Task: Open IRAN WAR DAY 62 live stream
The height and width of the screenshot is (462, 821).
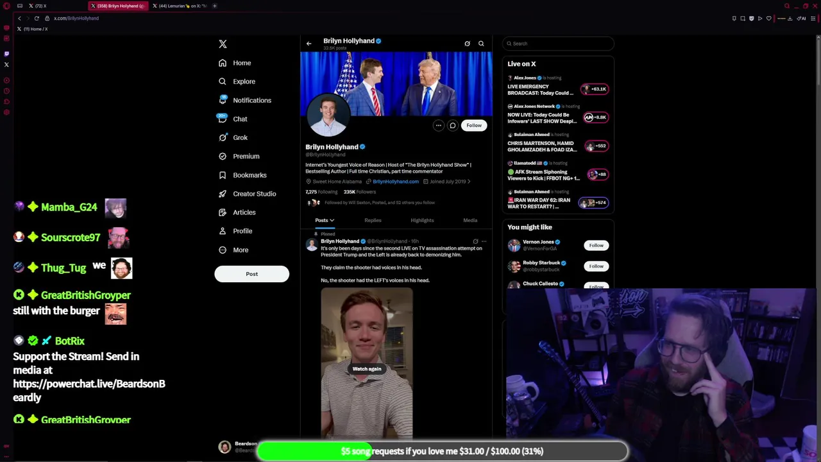Action: coord(558,200)
